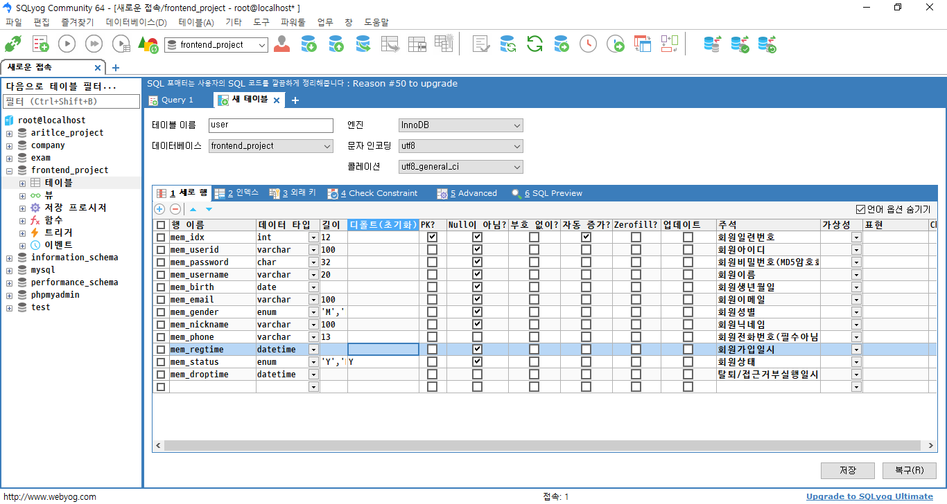Click the gray grid table toolbar icon
Viewport: 947px width, 504px height.
click(417, 44)
